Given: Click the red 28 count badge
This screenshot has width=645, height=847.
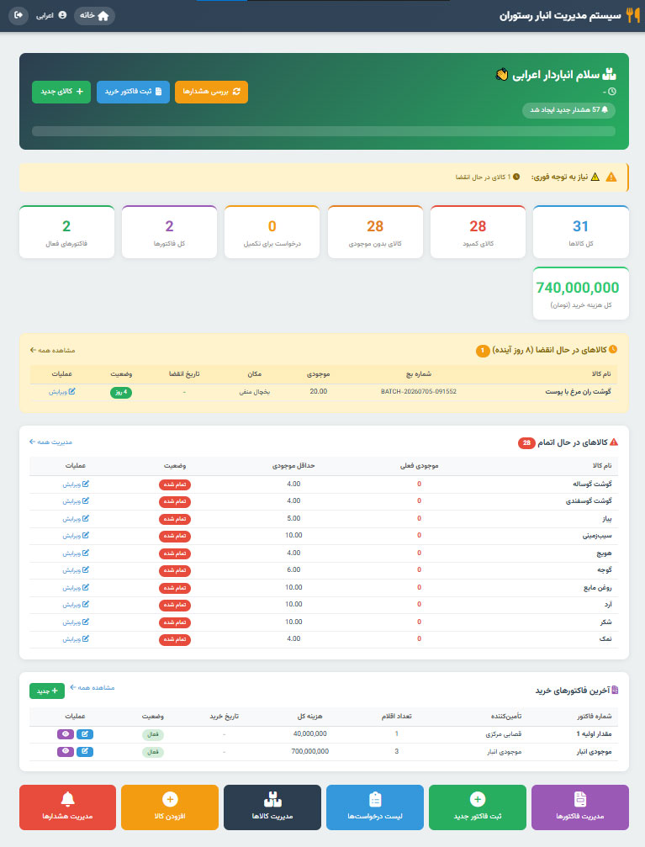Looking at the screenshot, I should [526, 443].
